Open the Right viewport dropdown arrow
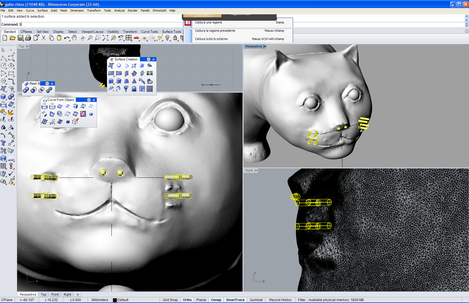This screenshot has height=303, width=469. [x=256, y=171]
